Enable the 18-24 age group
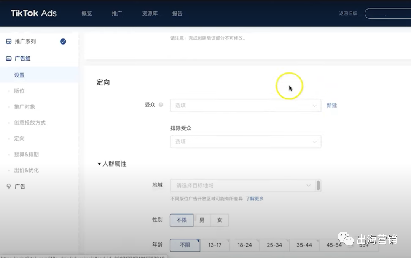This screenshot has width=411, height=258. (245, 245)
